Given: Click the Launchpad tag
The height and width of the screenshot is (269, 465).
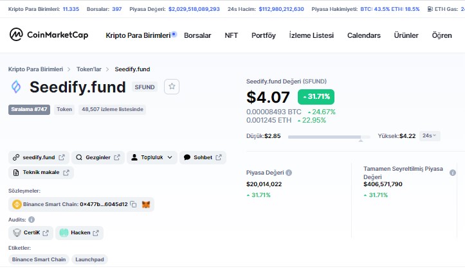Looking at the screenshot, I should tap(89, 259).
